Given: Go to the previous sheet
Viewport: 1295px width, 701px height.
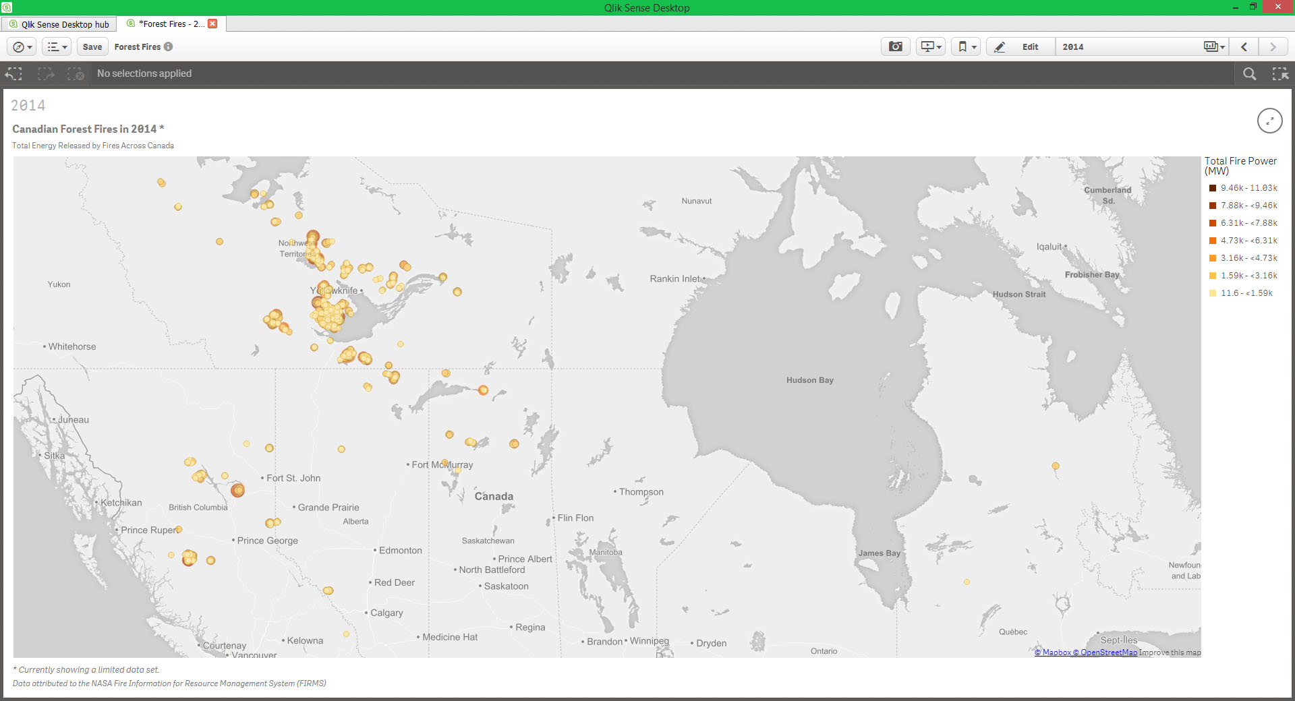Looking at the screenshot, I should pyautogui.click(x=1244, y=47).
